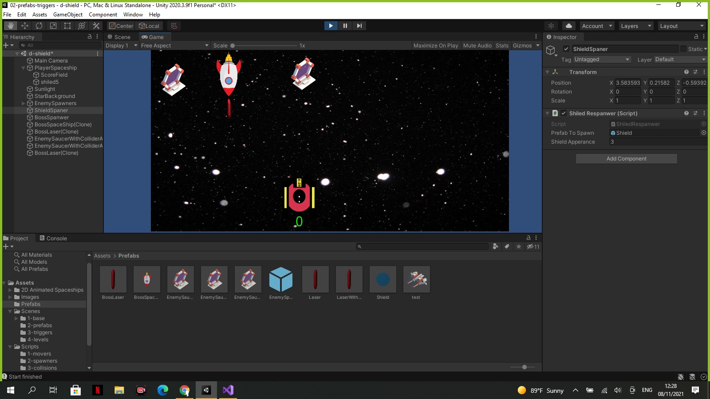Open the collab services icon
The height and width of the screenshot is (399, 710).
click(x=551, y=26)
